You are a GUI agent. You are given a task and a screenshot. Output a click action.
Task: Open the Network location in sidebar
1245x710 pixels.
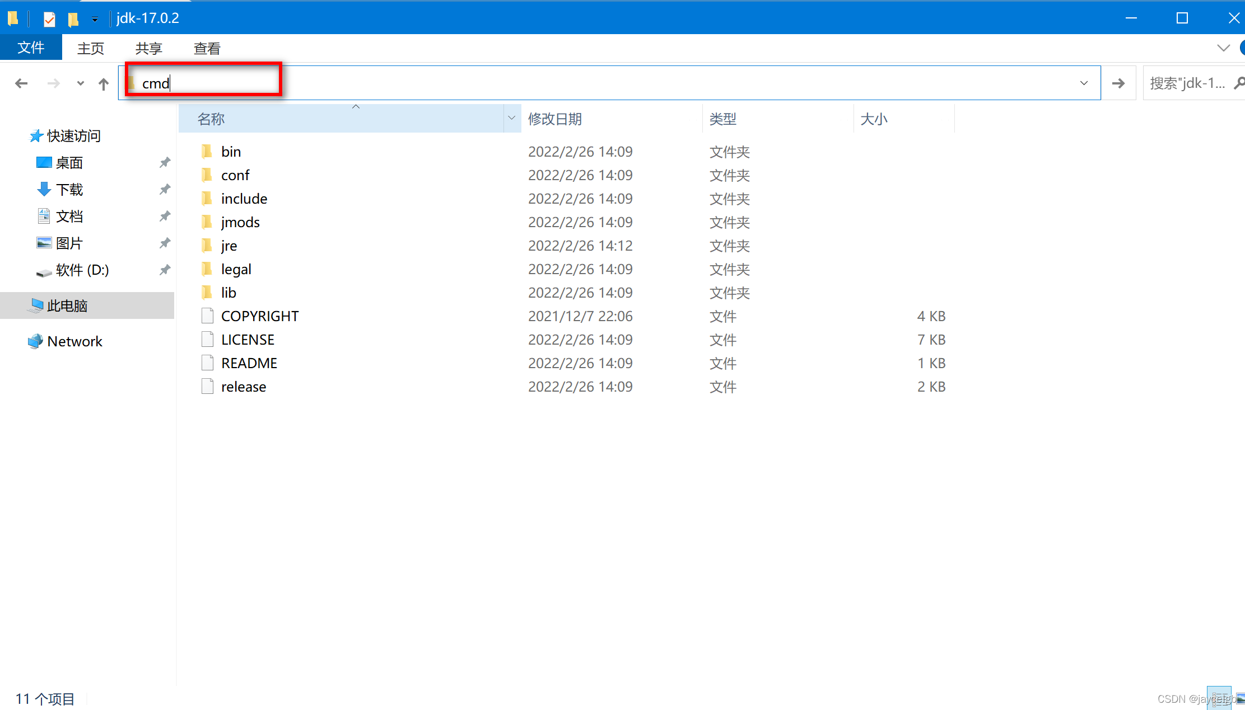tap(74, 341)
